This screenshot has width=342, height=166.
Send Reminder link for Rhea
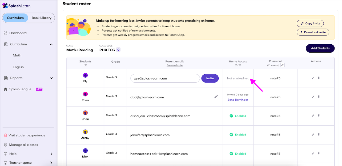pyautogui.click(x=238, y=100)
